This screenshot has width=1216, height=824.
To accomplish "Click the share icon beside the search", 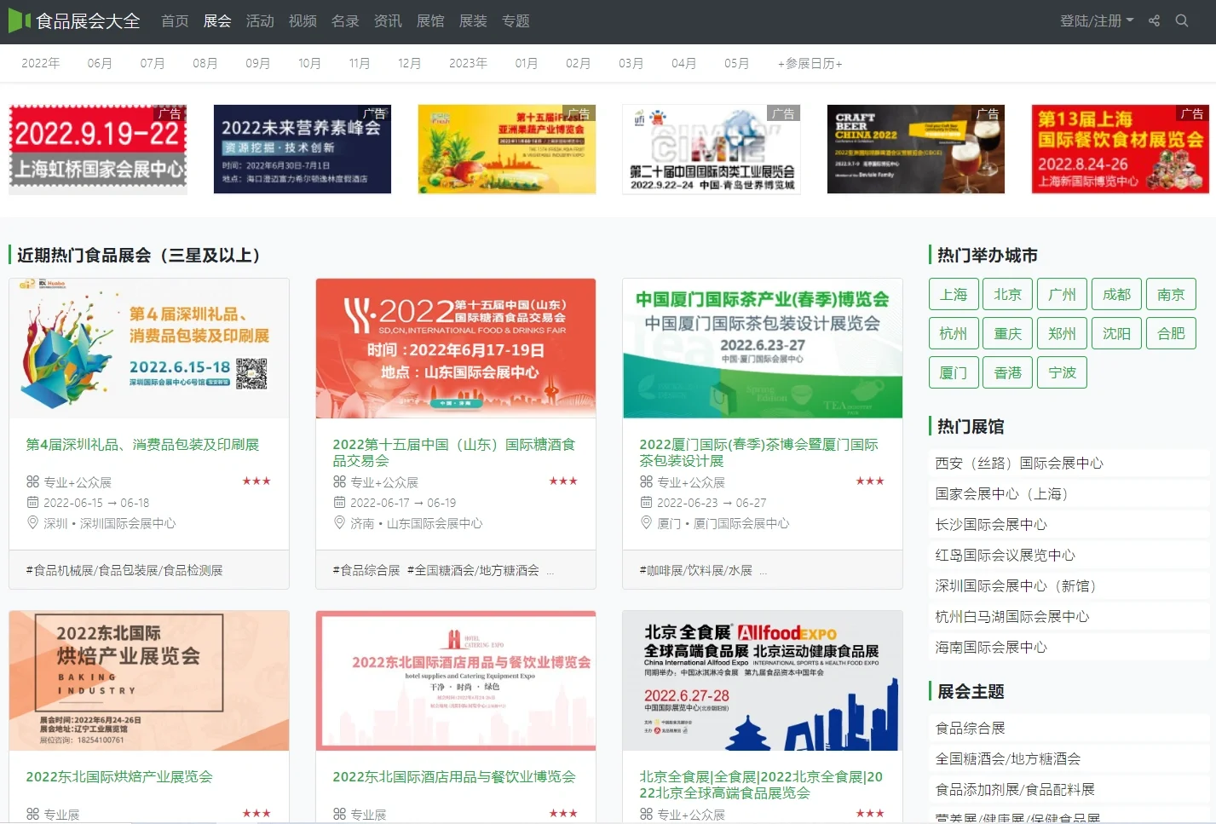I will [1154, 21].
